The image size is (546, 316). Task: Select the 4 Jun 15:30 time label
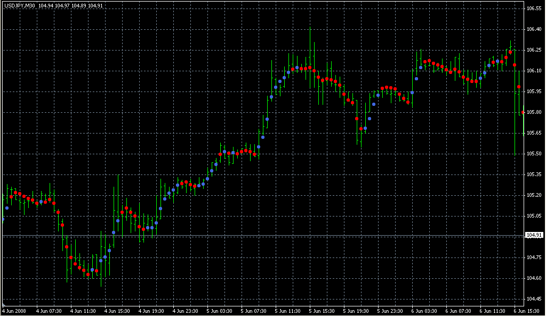click(x=117, y=311)
